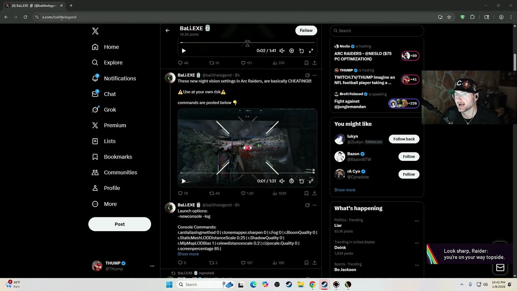Click Follow back for lukyn
Viewport: 517px width, 291px height.
[x=404, y=139]
